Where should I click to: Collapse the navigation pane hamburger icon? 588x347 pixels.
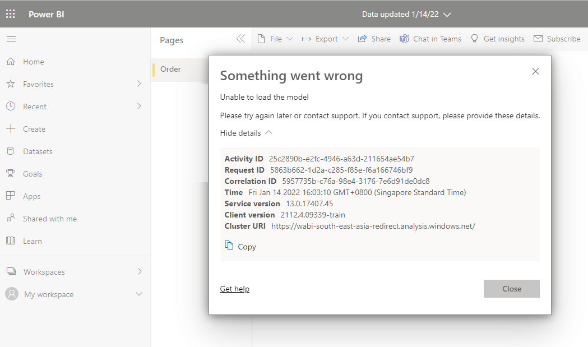tap(11, 39)
